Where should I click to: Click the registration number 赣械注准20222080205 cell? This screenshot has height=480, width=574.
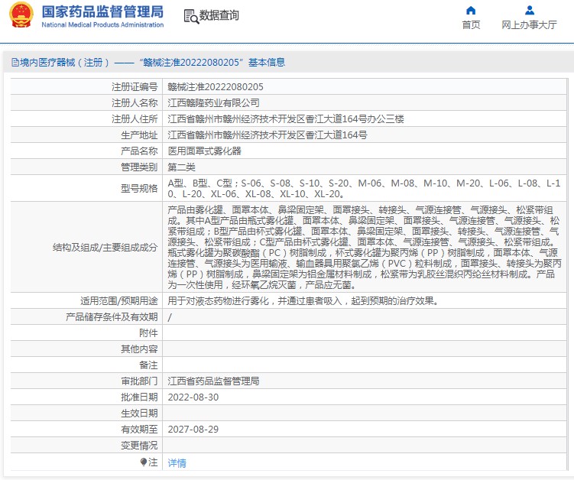point(216,87)
